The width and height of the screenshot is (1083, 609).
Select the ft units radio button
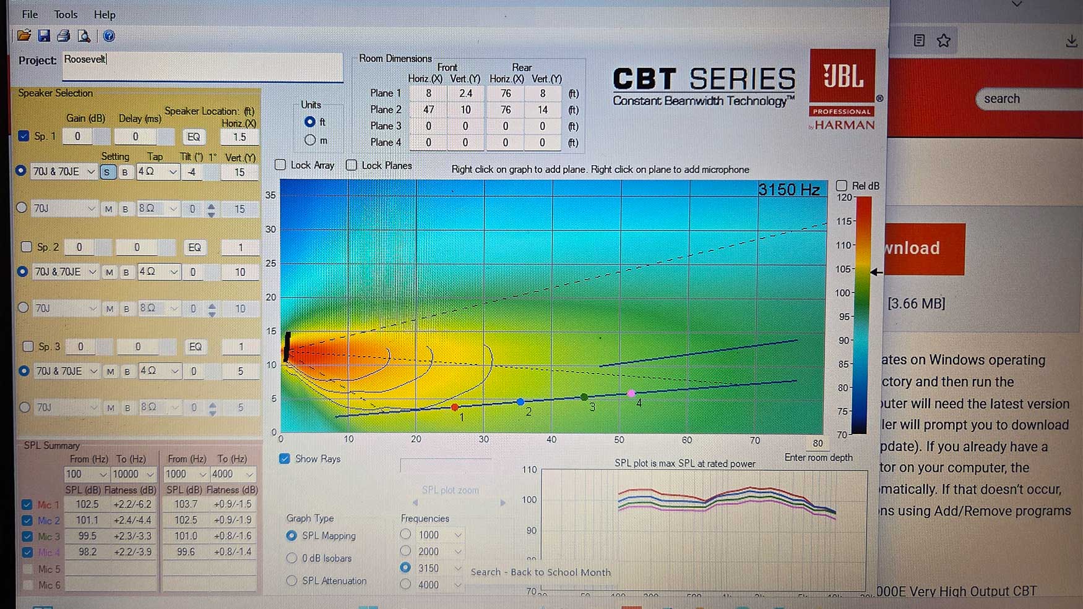[x=310, y=122]
